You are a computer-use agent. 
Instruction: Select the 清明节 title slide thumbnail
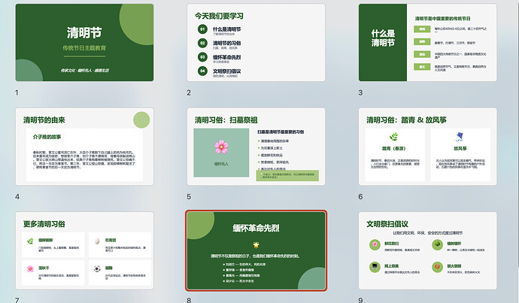[x=84, y=42]
